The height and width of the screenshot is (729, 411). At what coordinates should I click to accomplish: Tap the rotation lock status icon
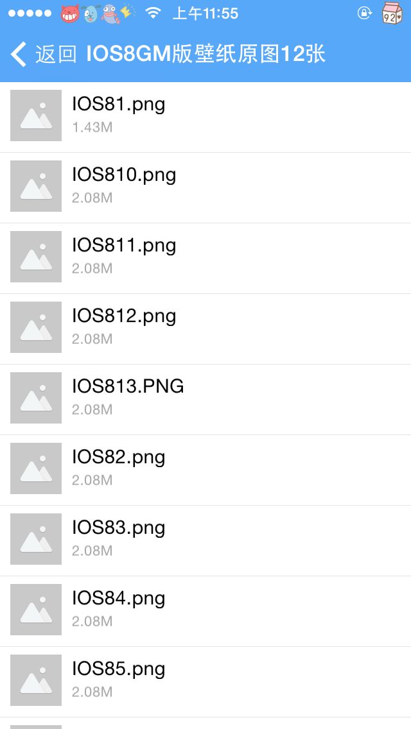(x=364, y=13)
